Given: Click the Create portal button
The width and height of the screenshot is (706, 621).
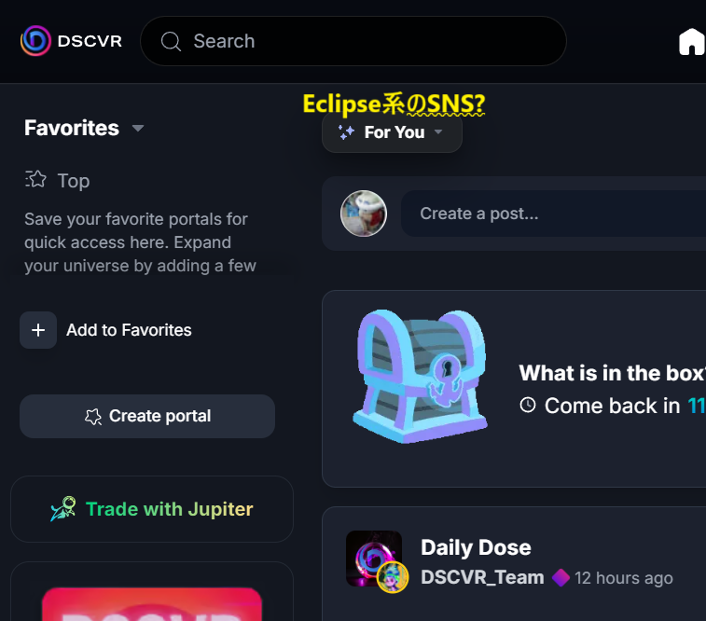Looking at the screenshot, I should point(147,416).
